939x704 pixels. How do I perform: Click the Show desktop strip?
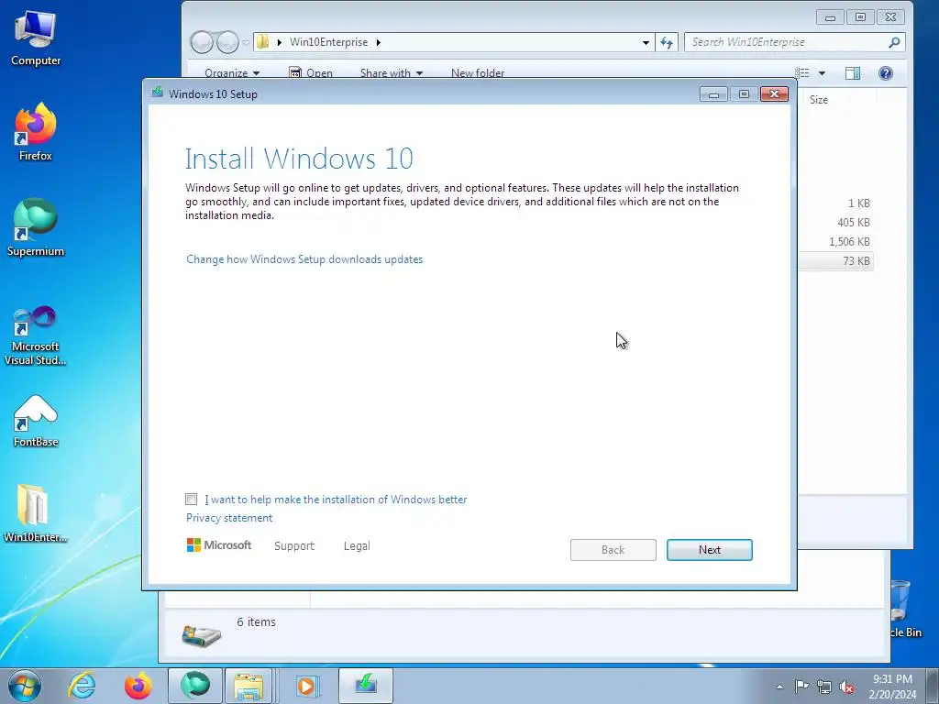pos(933,686)
